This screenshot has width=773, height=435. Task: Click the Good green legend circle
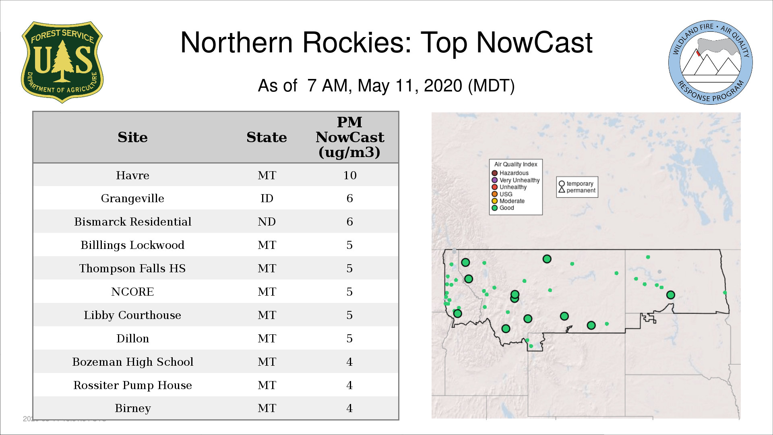(494, 208)
